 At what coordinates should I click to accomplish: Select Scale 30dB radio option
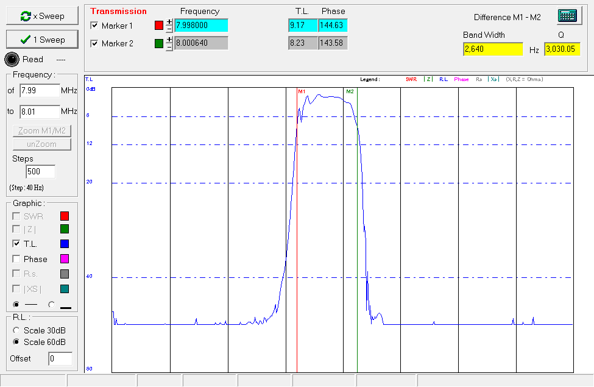pos(17,330)
